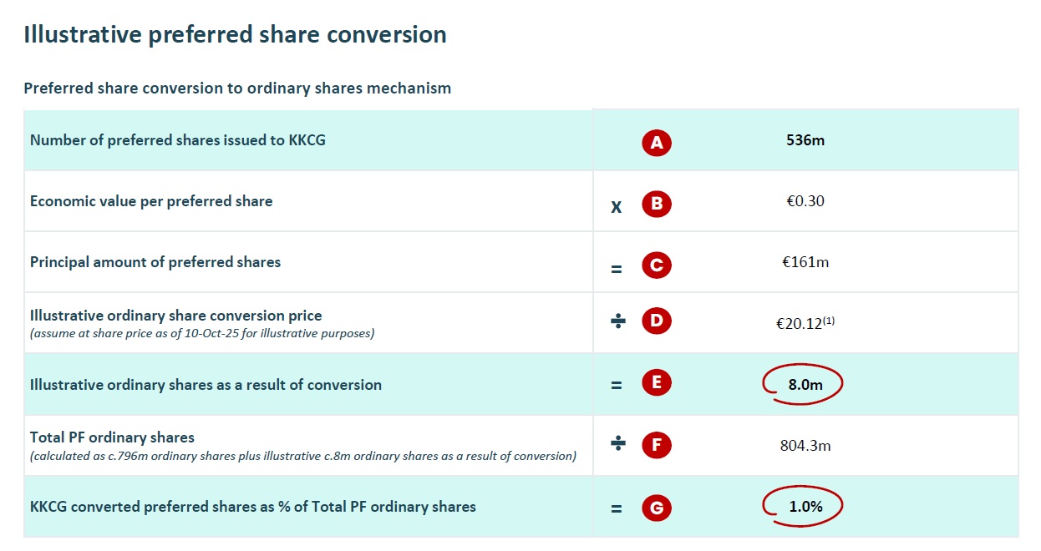Click the division sign beside badge F
Image resolution: width=1041 pixels, height=551 pixels.
[617, 444]
